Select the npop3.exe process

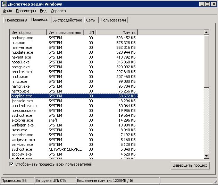tap(74, 62)
